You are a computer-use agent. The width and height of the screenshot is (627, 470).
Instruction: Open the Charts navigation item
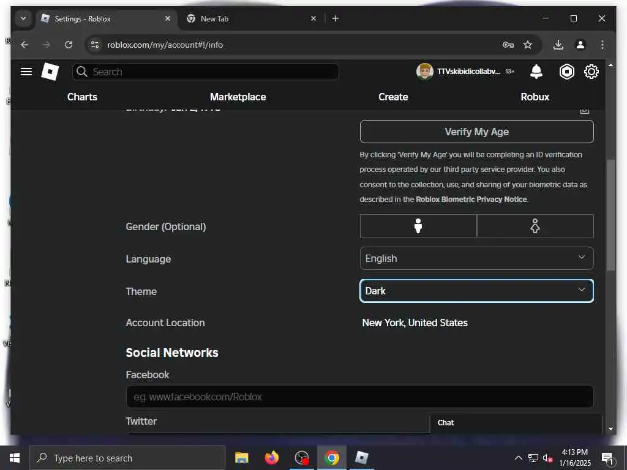82,97
